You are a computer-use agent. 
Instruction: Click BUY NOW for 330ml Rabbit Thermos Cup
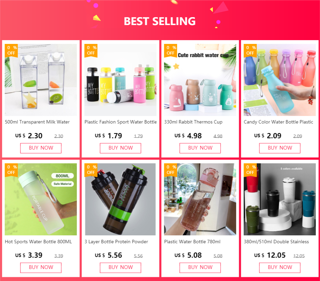tap(200, 148)
